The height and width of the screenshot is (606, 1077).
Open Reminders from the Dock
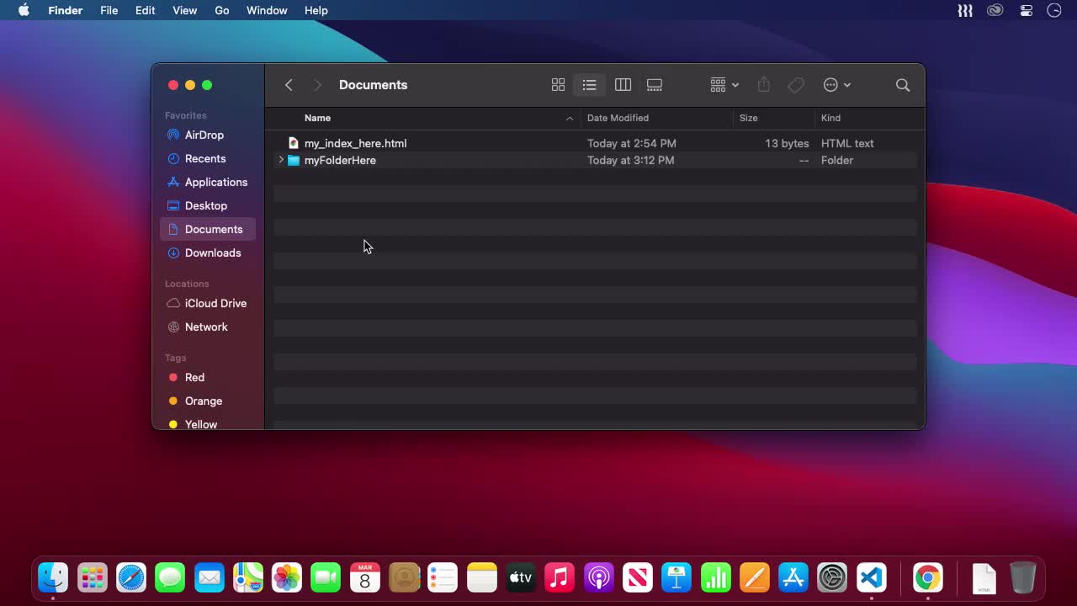[443, 577]
